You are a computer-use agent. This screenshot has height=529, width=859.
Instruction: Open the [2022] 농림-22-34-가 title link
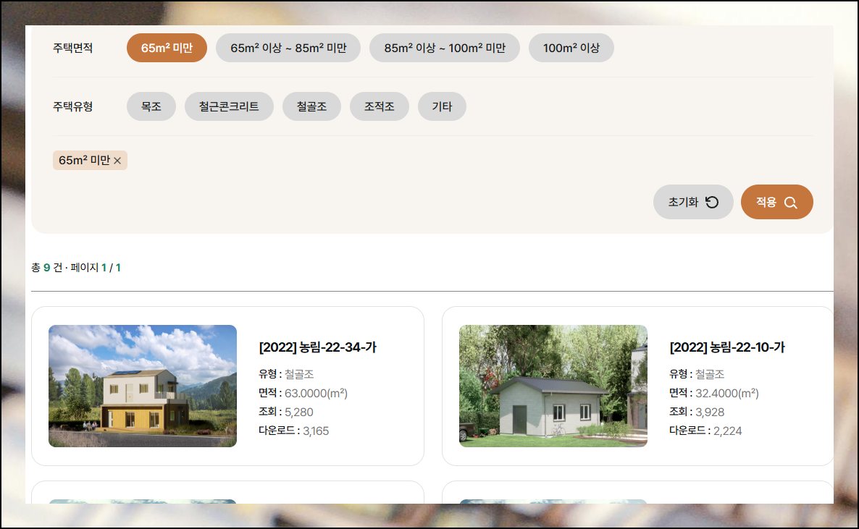tap(318, 347)
